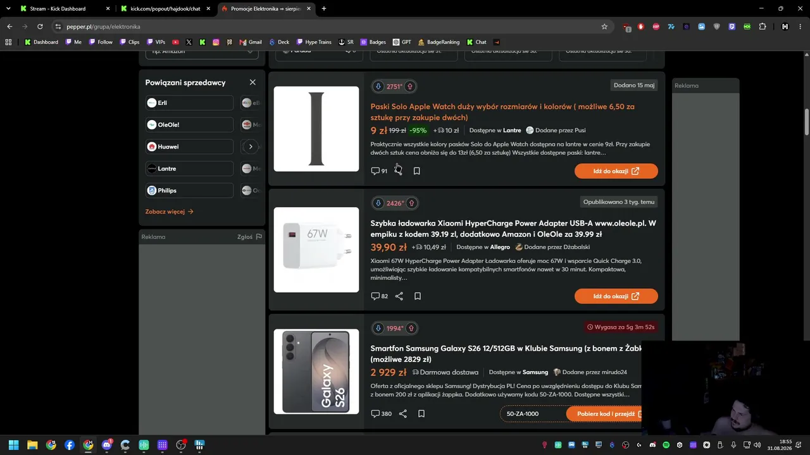Open the Instagram bookmark icon

(216, 42)
